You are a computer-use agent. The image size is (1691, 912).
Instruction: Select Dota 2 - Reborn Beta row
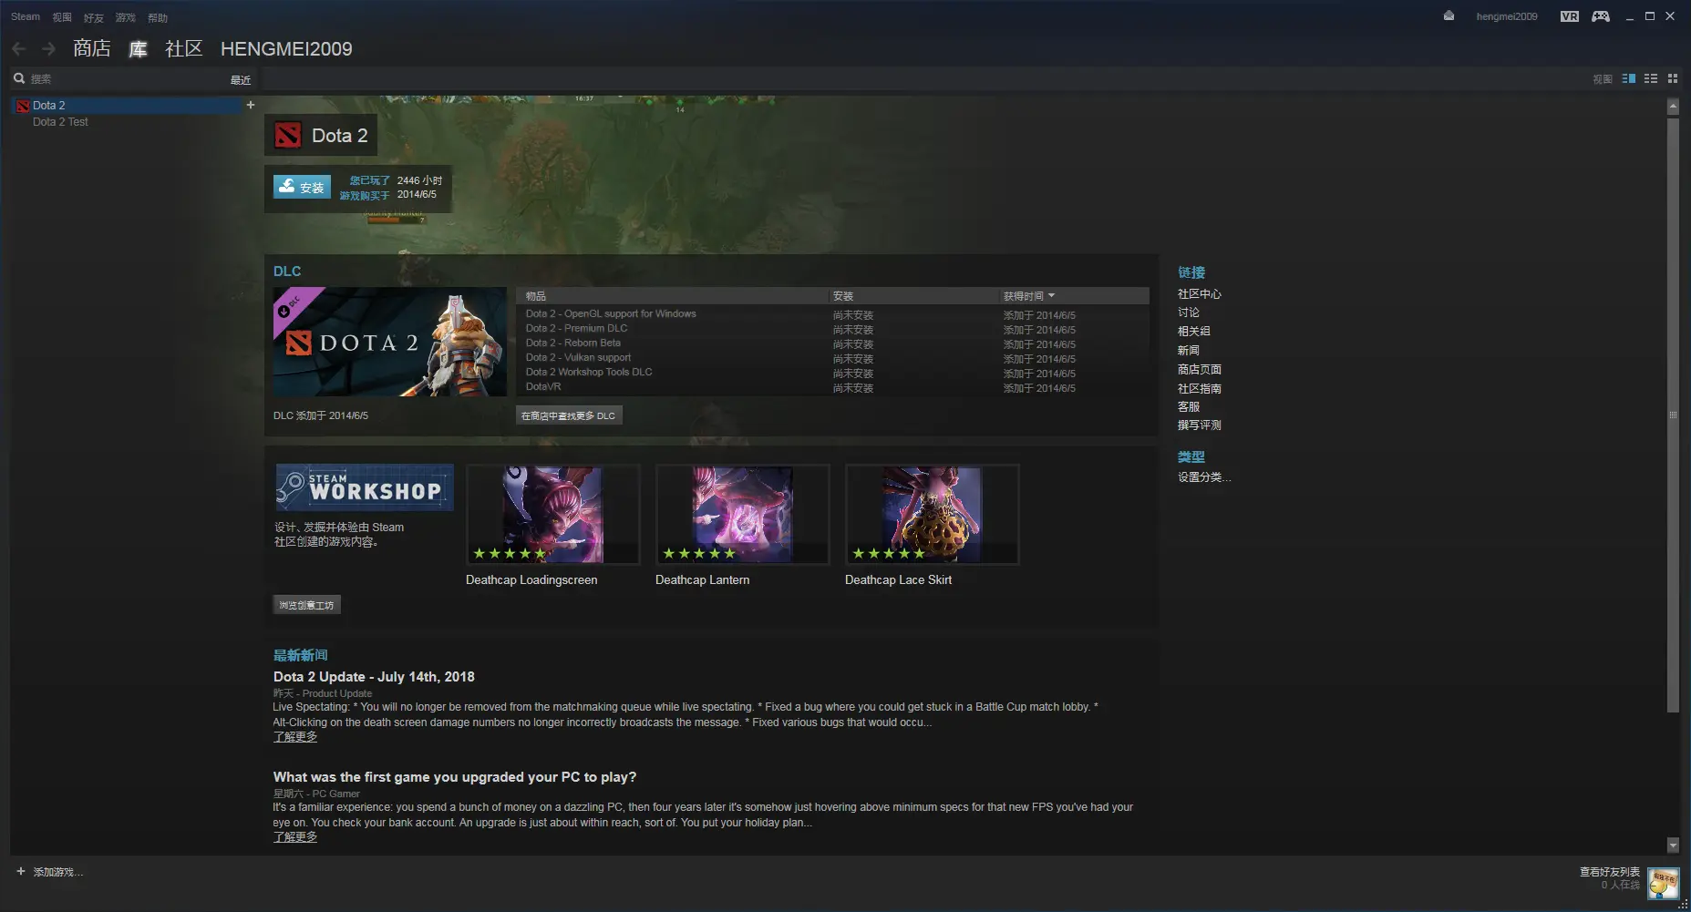pyautogui.click(x=832, y=343)
